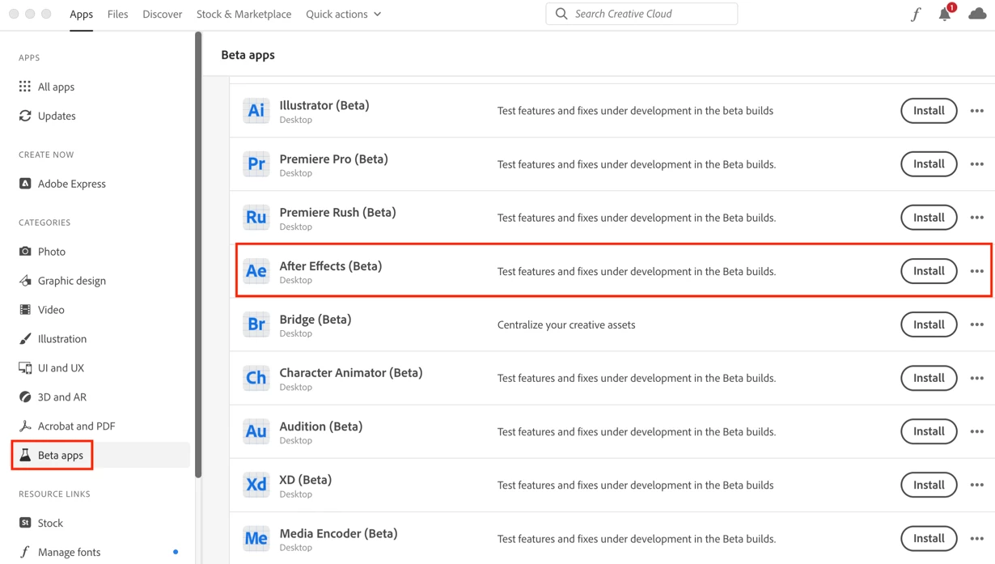Click the Beta apps flask icon
Image resolution: width=995 pixels, height=564 pixels.
[x=25, y=456]
